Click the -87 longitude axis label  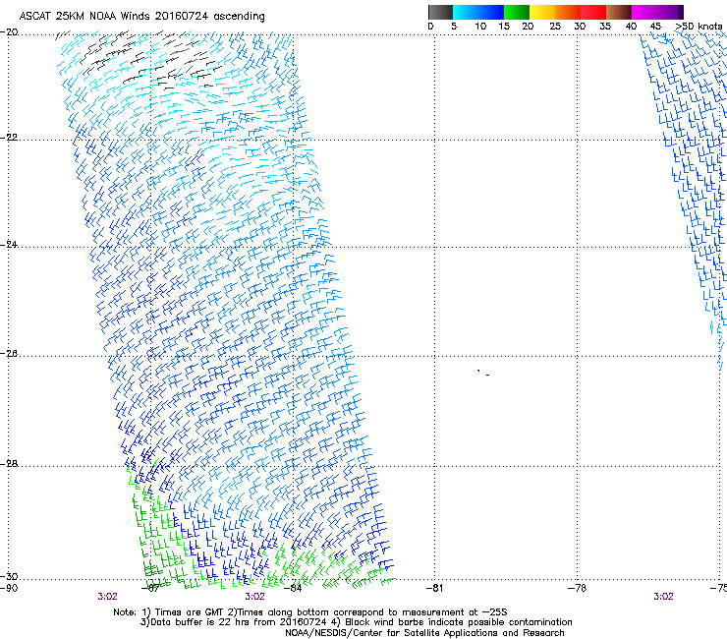(150, 588)
